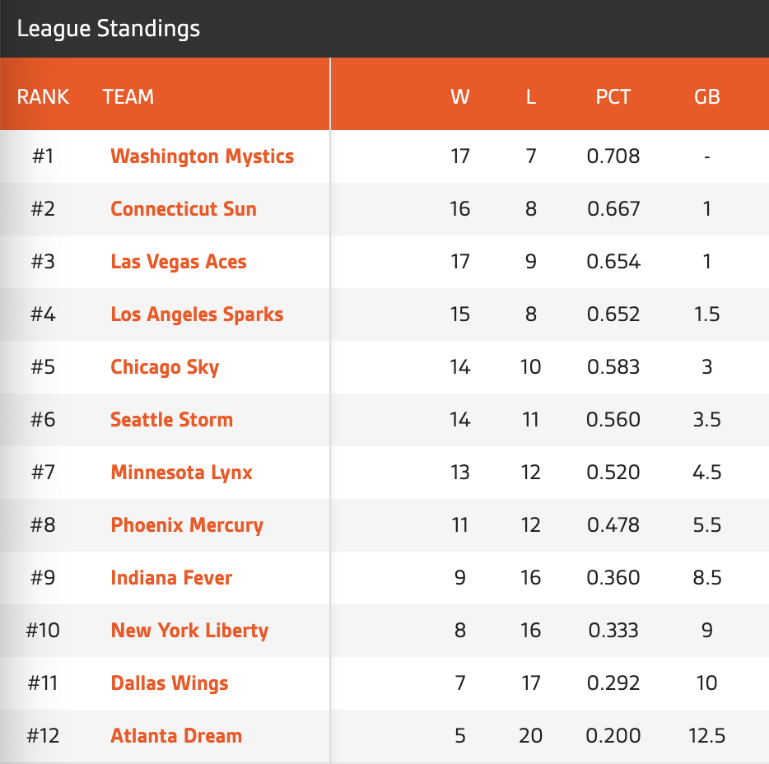The width and height of the screenshot is (769, 764).
Task: Open the Phoenix Mercury link
Action: tap(187, 525)
